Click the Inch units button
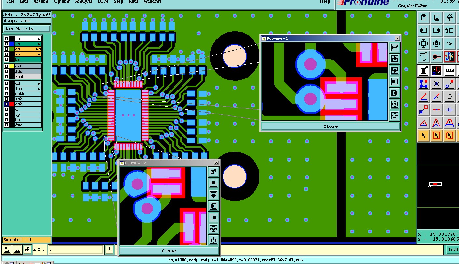This screenshot has height=264, width=459. (452, 249)
